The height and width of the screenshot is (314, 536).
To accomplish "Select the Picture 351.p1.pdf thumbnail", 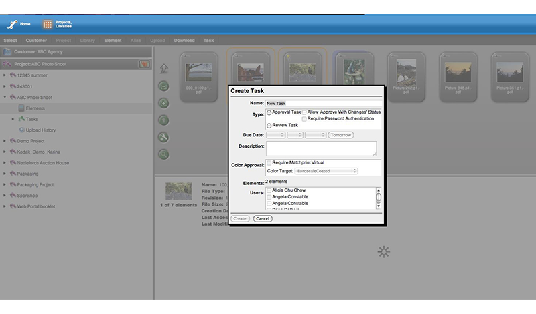I will click(x=510, y=77).
